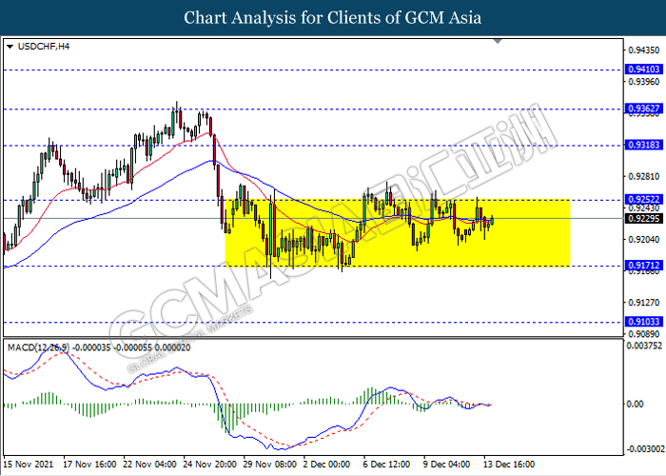Select the 0.91033 price level label
This screenshot has height=476, width=666.
(644, 322)
